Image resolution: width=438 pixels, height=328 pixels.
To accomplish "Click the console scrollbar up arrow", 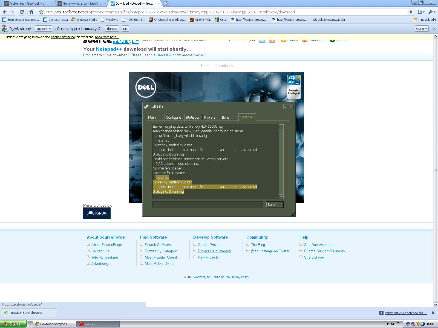I will [x=281, y=127].
